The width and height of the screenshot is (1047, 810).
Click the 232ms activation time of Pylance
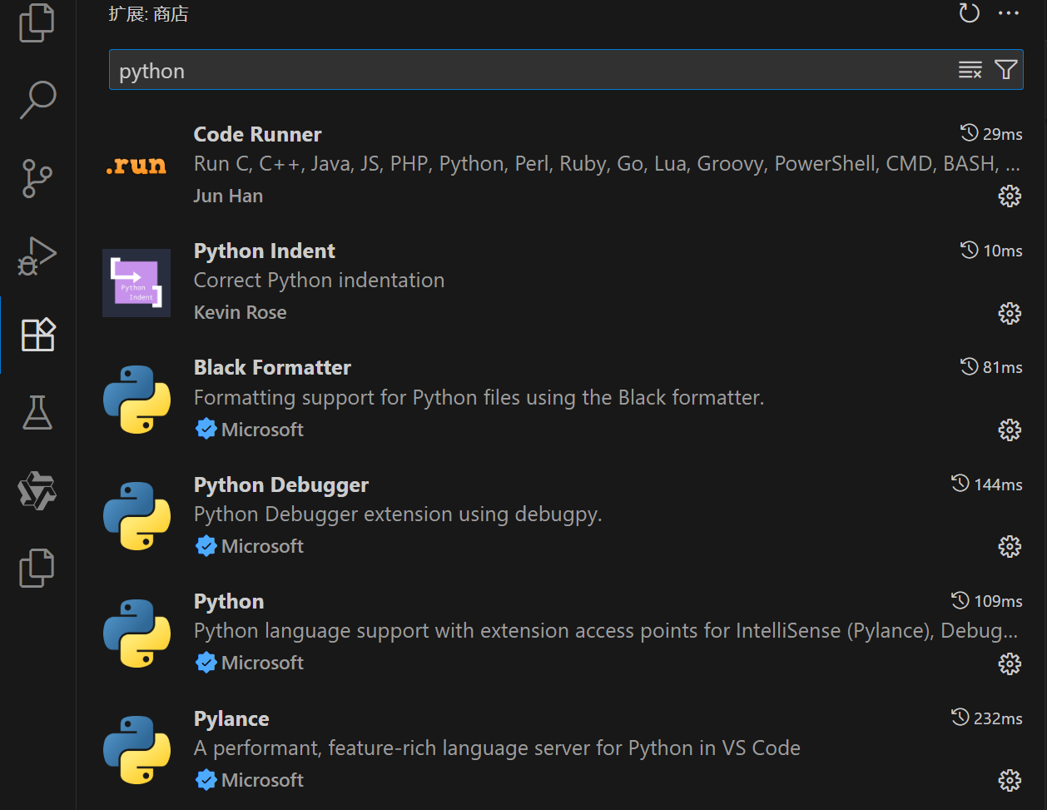pos(987,718)
